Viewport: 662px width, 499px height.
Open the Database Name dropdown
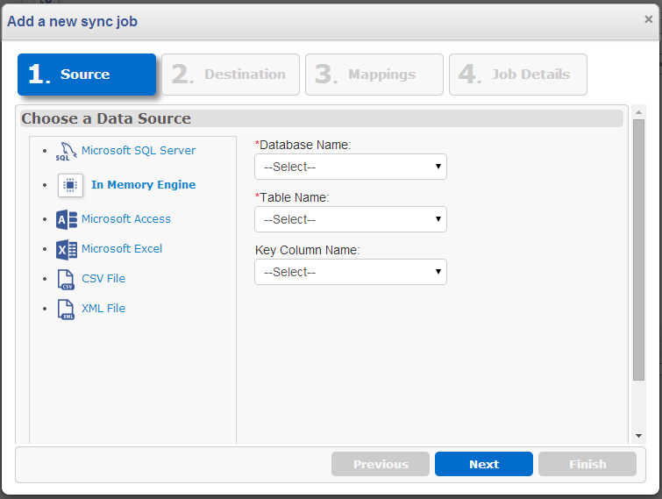point(351,167)
